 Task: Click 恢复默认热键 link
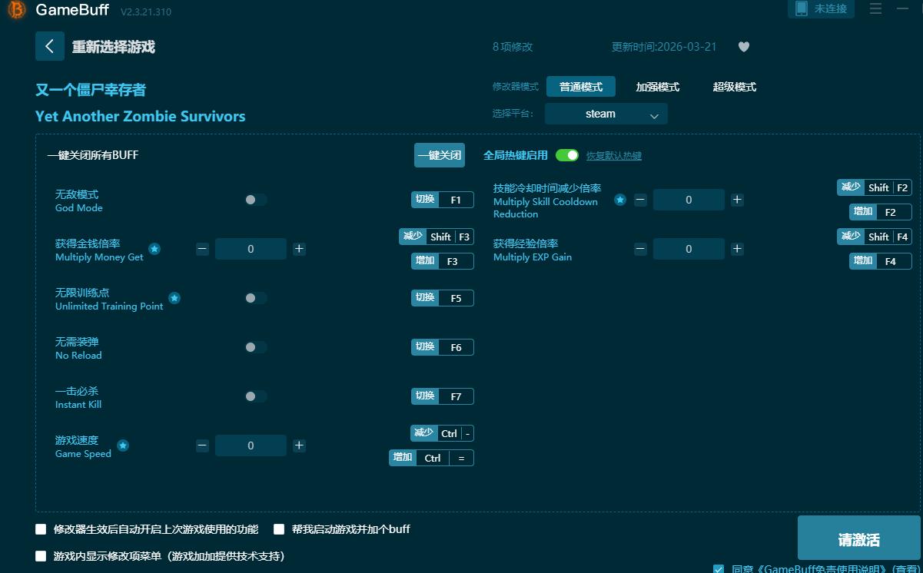tap(614, 156)
